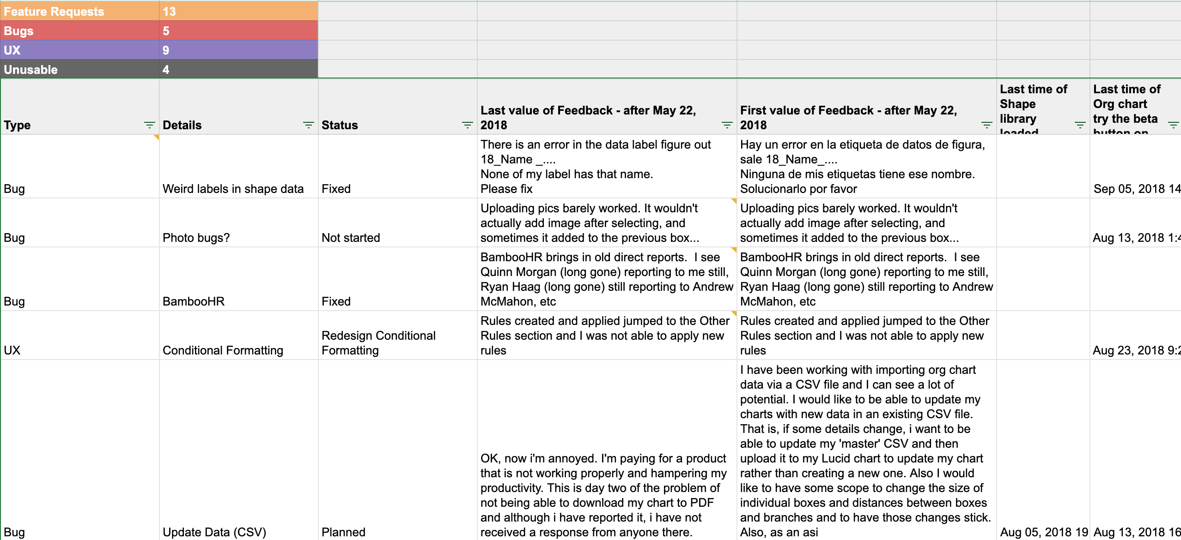
Task: Click the purple UX summary cell
Action: (79, 50)
